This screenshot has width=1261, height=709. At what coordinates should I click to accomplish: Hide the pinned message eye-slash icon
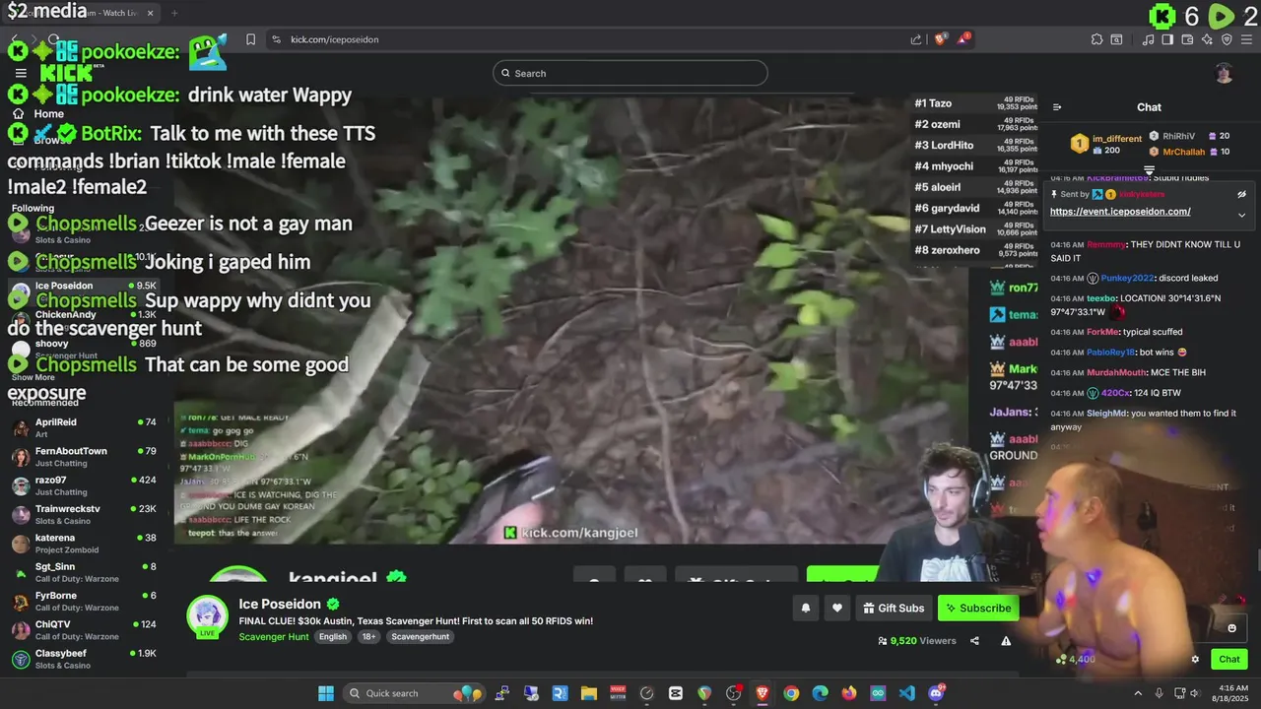[x=1241, y=194]
